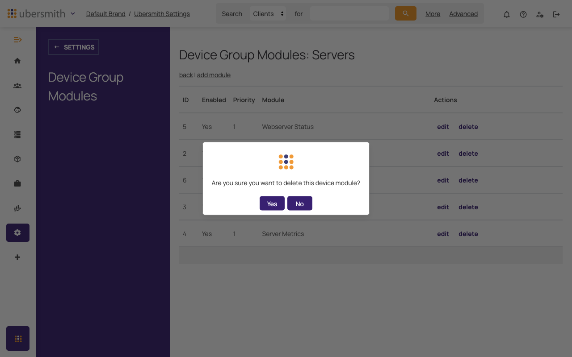Delete the module with ID 3
The width and height of the screenshot is (572, 357).
coord(468,207)
